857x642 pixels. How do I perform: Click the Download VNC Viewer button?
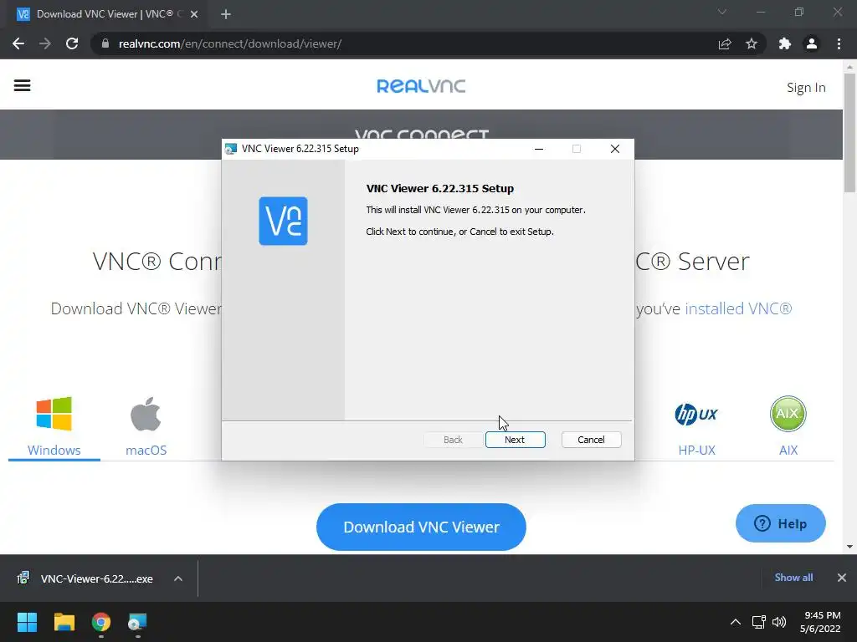click(421, 527)
